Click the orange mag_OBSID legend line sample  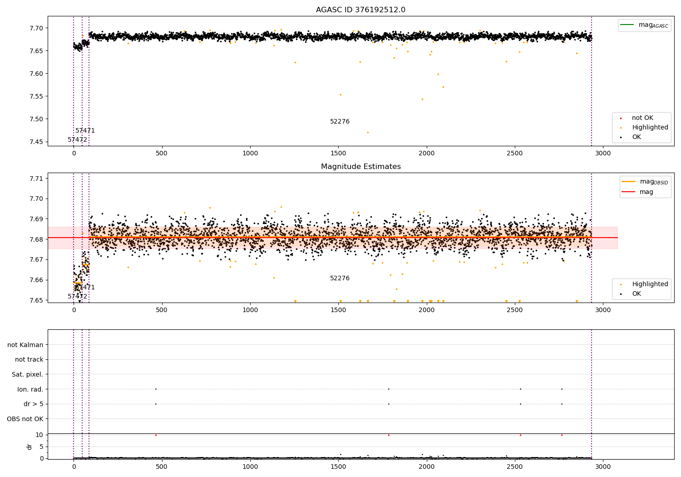pyautogui.click(x=628, y=181)
